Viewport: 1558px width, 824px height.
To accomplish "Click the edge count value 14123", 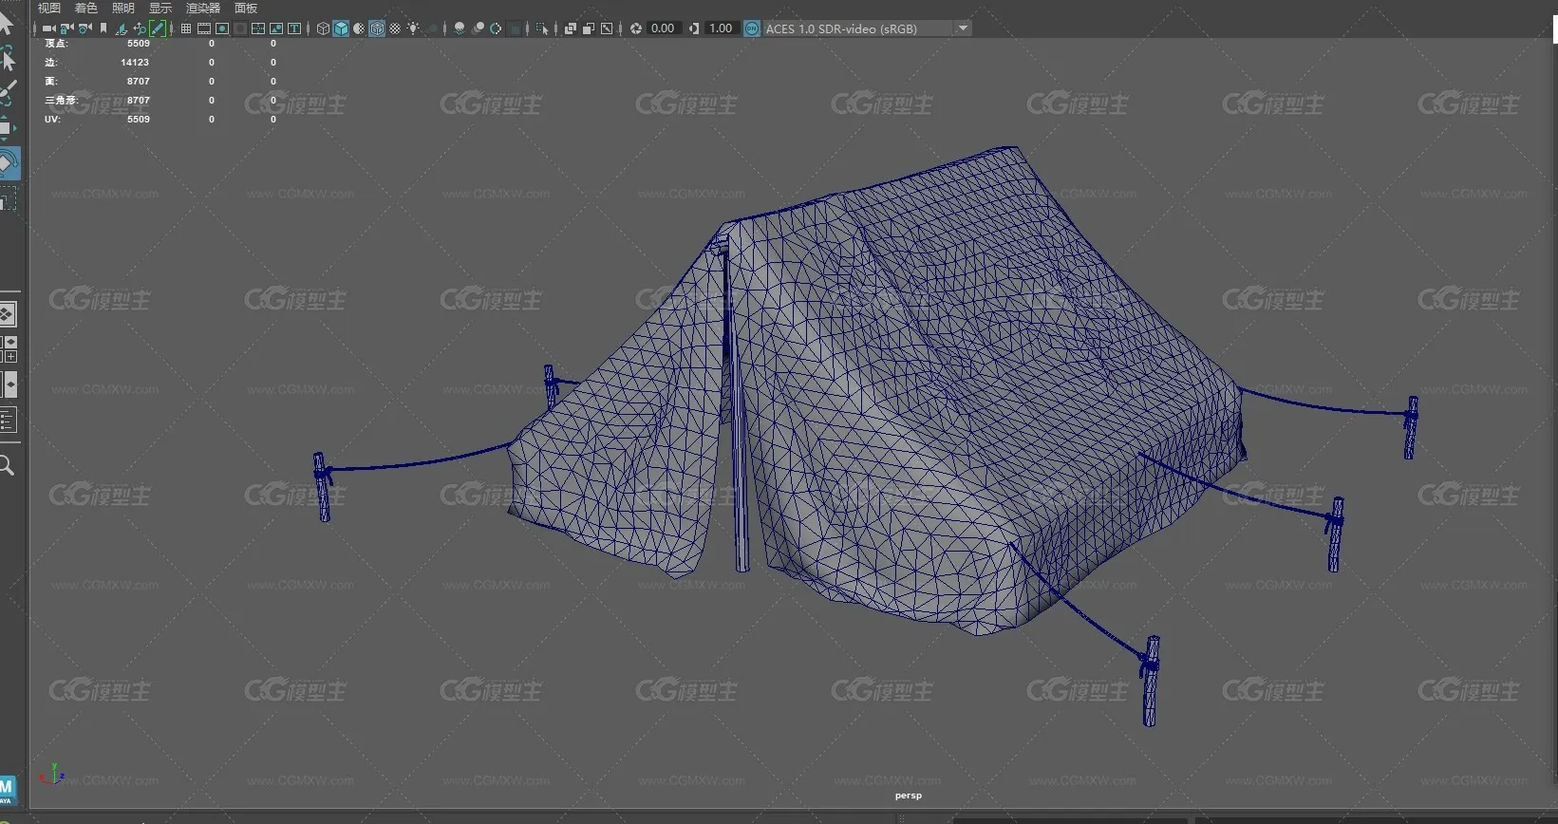I will tap(135, 63).
